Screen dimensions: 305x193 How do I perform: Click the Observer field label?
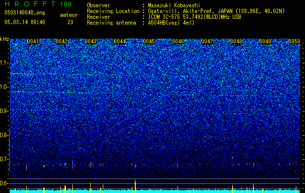[x=98, y=5]
